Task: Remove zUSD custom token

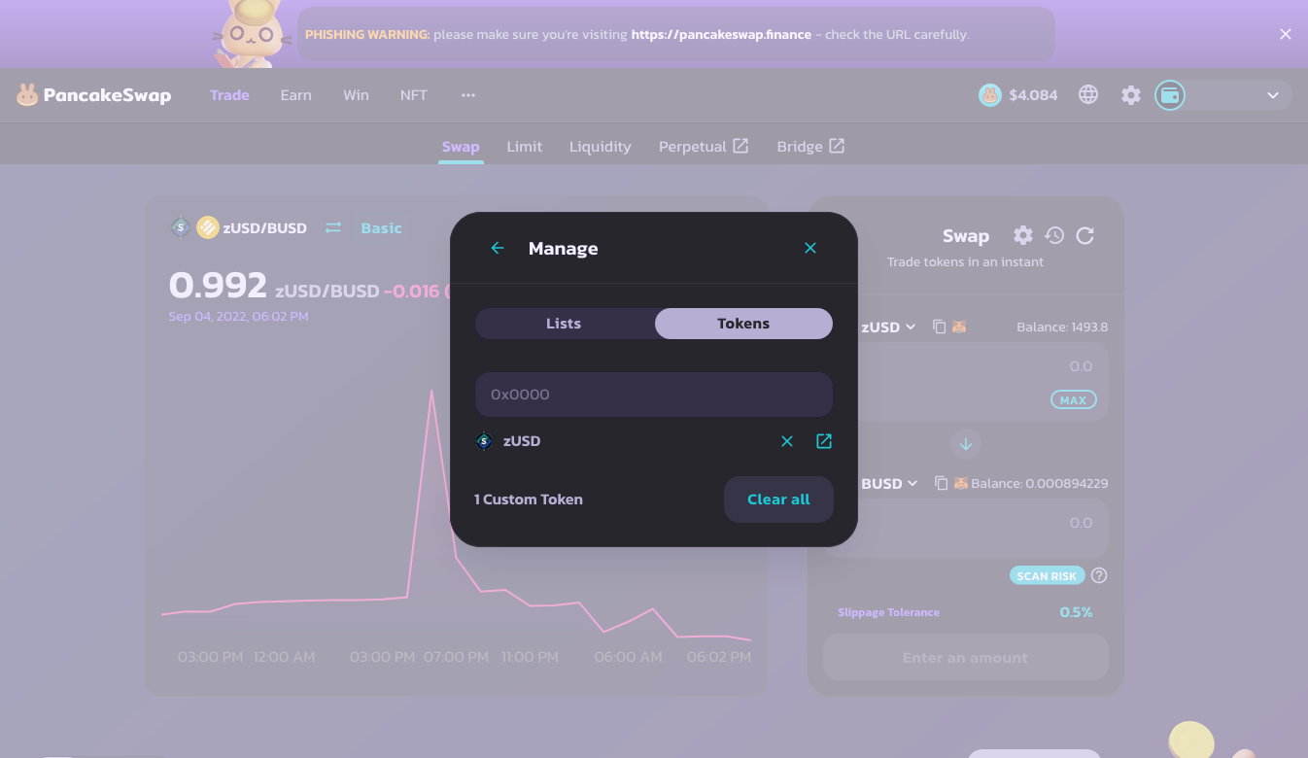Action: coord(787,441)
